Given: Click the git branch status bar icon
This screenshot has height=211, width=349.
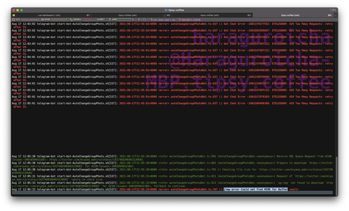Looking at the screenshot, I should click(x=139, y=20).
